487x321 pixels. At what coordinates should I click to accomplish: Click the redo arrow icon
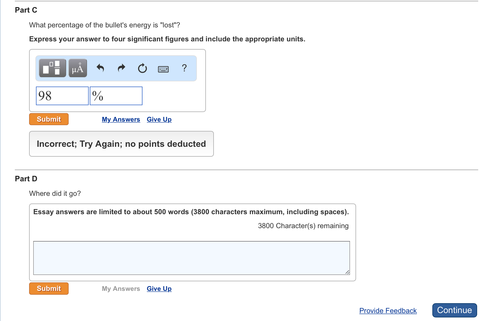click(121, 68)
